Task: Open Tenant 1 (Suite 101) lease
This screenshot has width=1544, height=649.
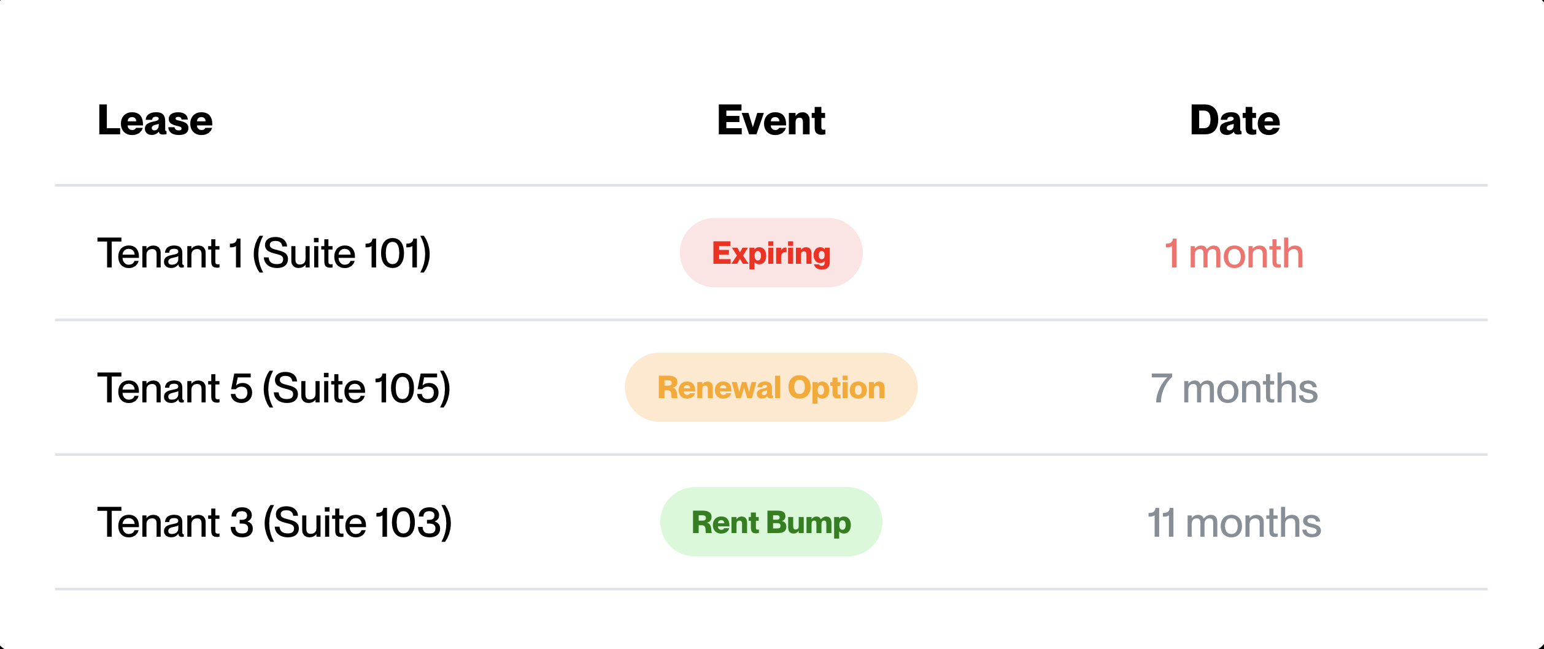Action: [264, 253]
